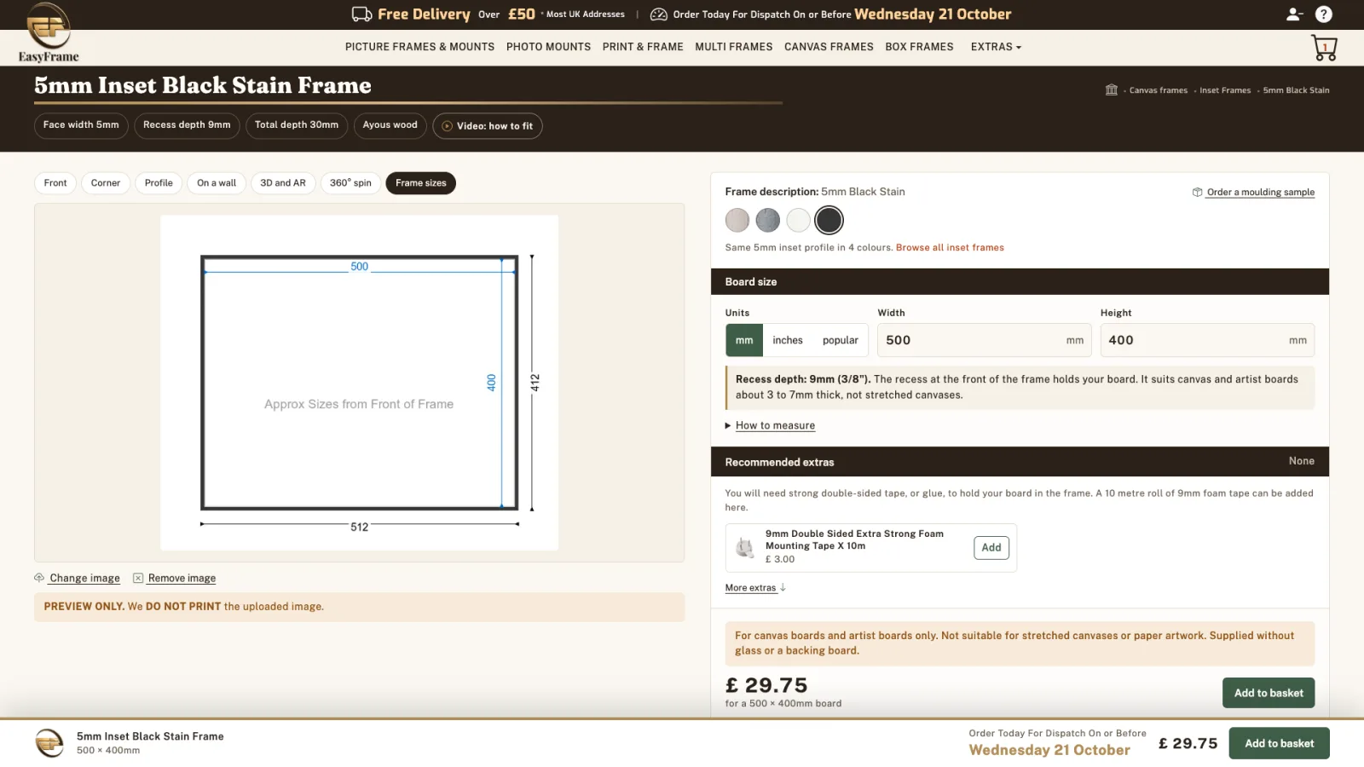Viewport: 1364px width, 767px height.
Task: Click the play icon in Video: how to fit
Action: 447,126
